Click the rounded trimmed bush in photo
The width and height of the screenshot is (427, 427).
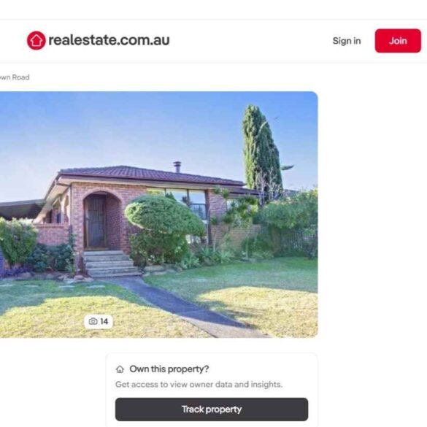[165, 215]
